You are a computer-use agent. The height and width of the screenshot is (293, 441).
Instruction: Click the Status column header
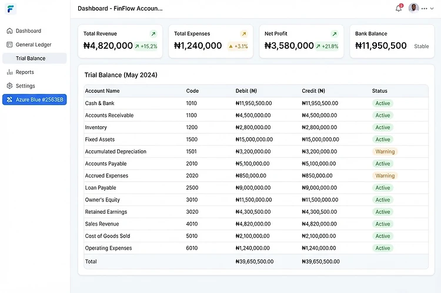(x=380, y=91)
